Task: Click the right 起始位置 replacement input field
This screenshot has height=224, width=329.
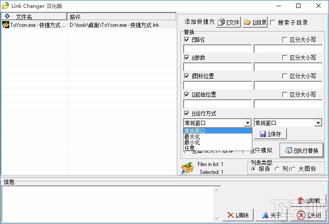Action: [x=288, y=104]
